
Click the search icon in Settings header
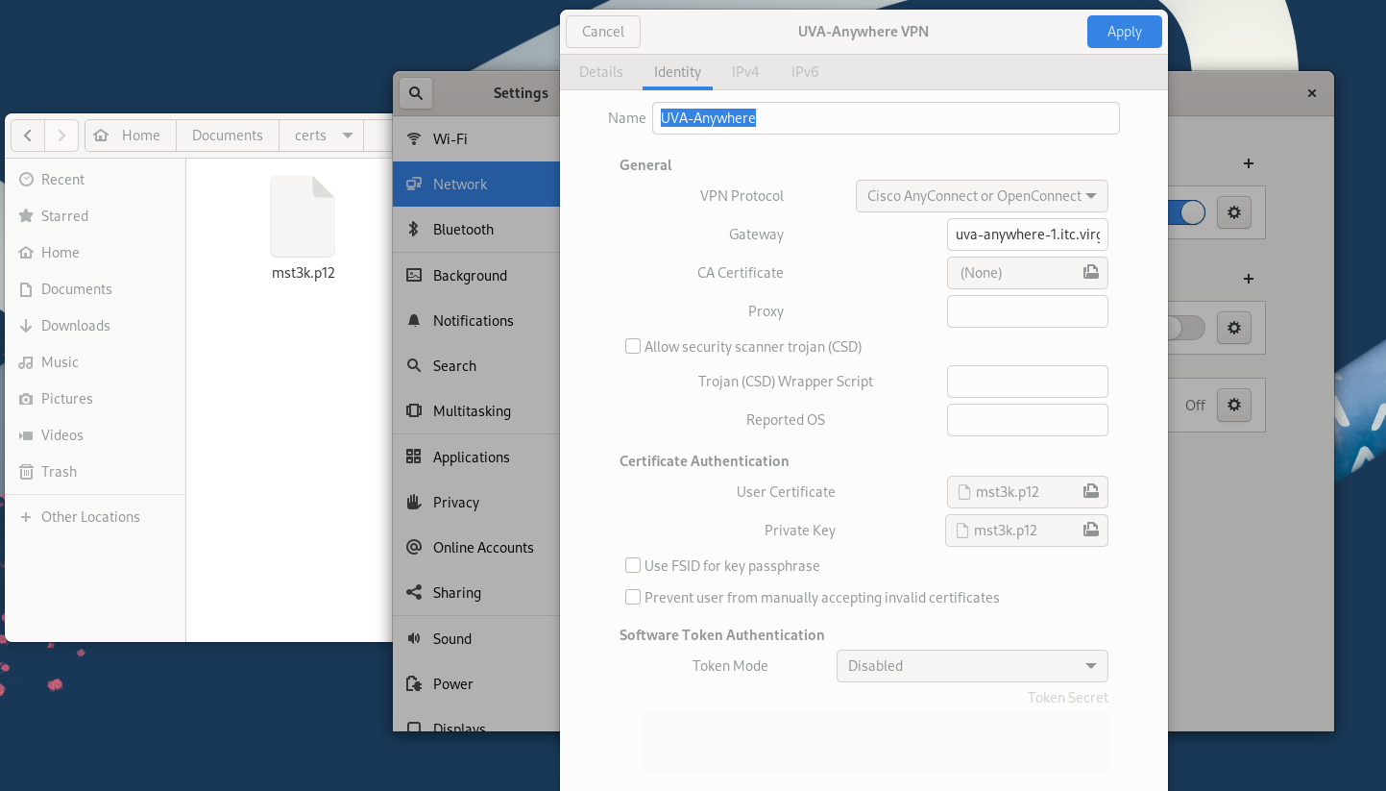click(415, 92)
